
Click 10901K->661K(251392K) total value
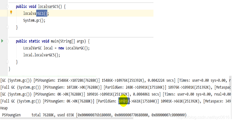[x=180, y=101]
